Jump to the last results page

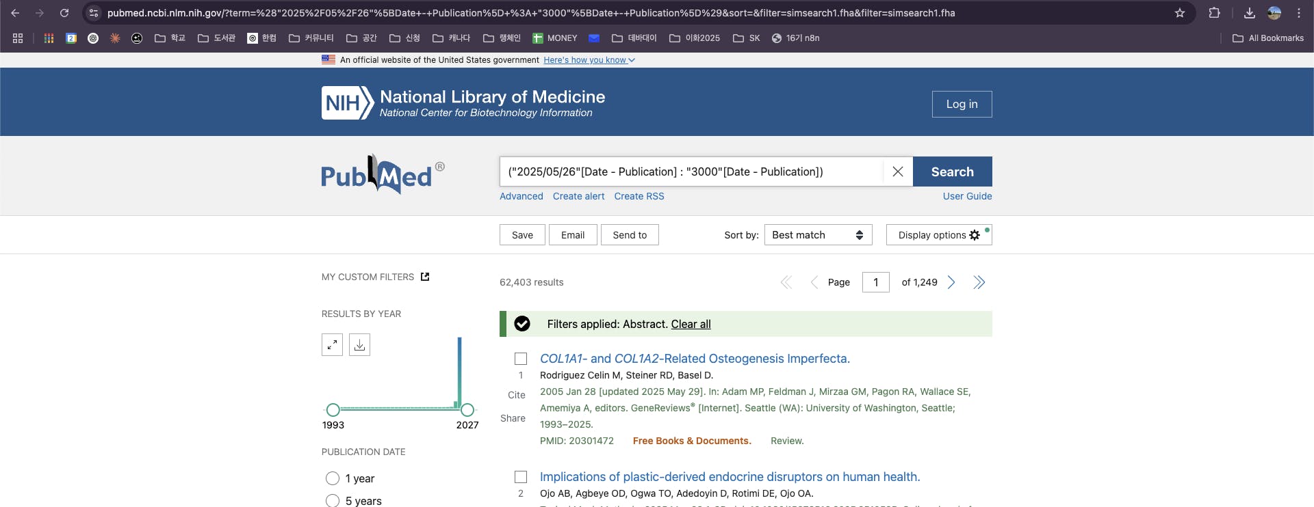click(x=979, y=282)
